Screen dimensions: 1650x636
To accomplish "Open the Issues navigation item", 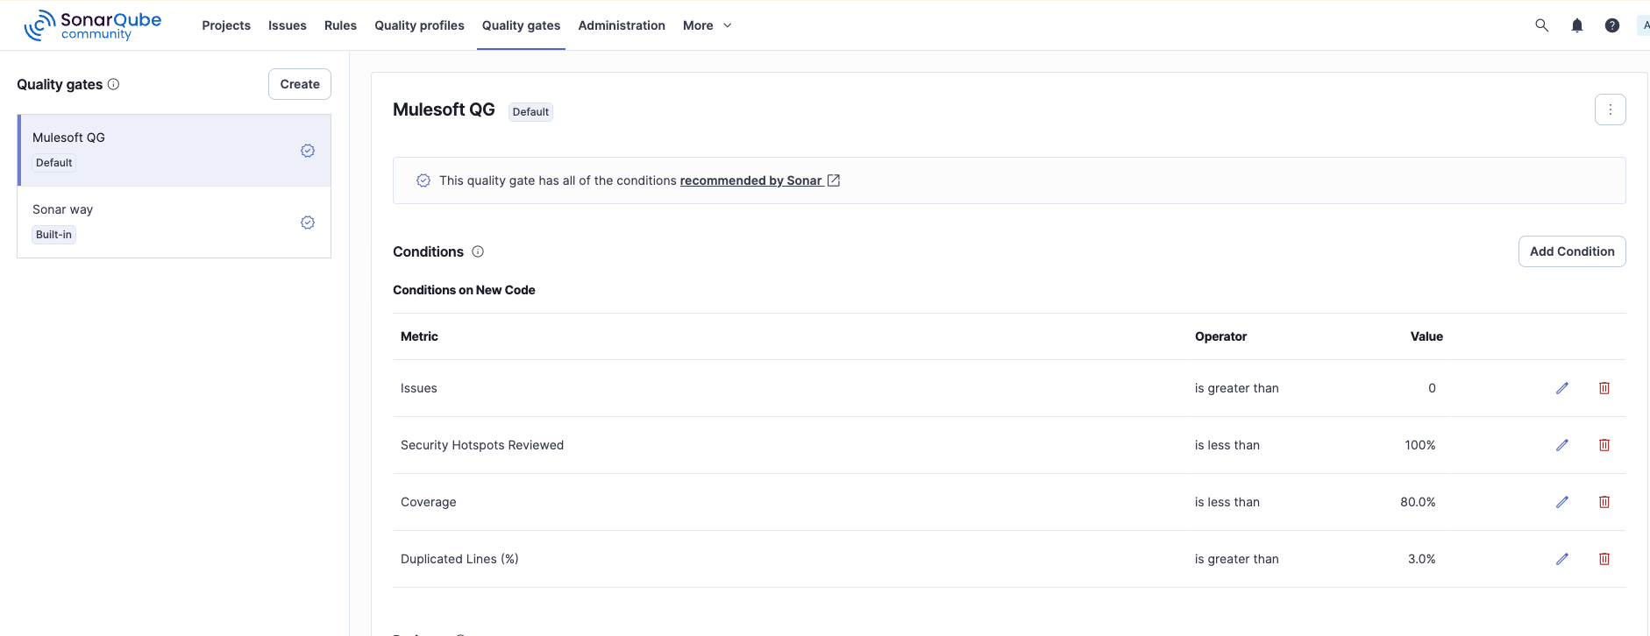I will pos(288,25).
